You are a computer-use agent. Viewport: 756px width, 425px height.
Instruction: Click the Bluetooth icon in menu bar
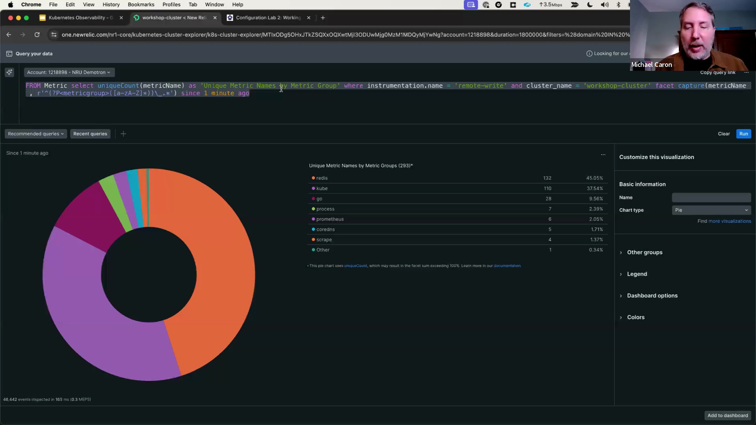coord(618,5)
